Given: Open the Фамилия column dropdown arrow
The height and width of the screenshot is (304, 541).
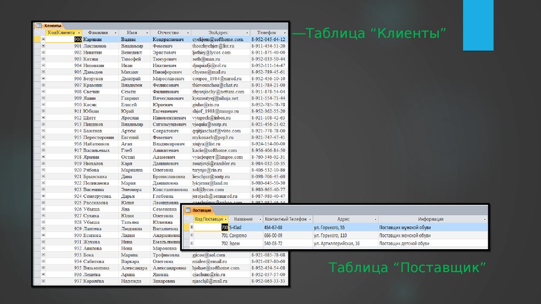Looking at the screenshot, I should click(116, 33).
